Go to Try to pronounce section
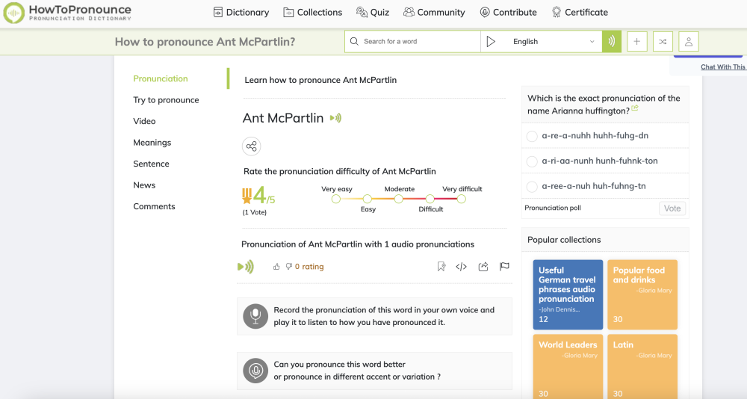Screen dimensions: 747x399 click(x=166, y=100)
